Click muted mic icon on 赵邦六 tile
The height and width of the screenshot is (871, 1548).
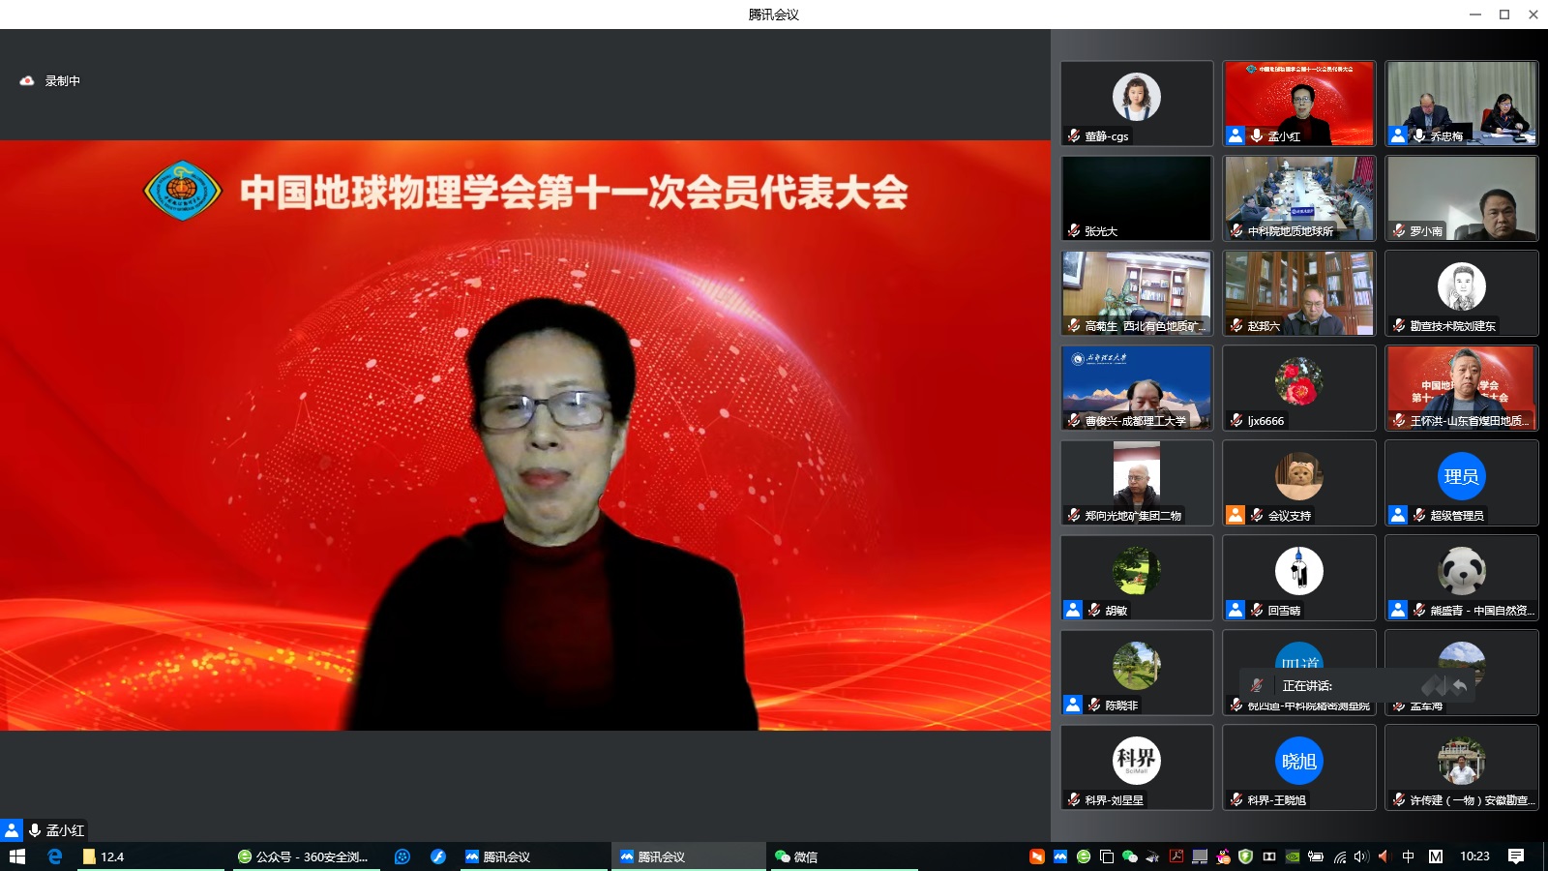coord(1236,325)
